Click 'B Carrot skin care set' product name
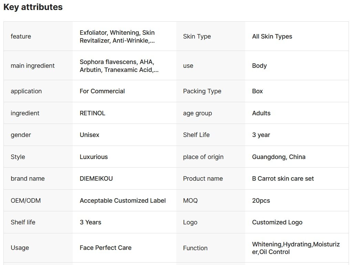352x265 pixels. pyautogui.click(x=283, y=179)
